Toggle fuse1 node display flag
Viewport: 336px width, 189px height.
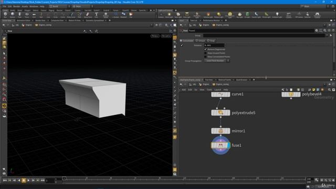coord(229,145)
